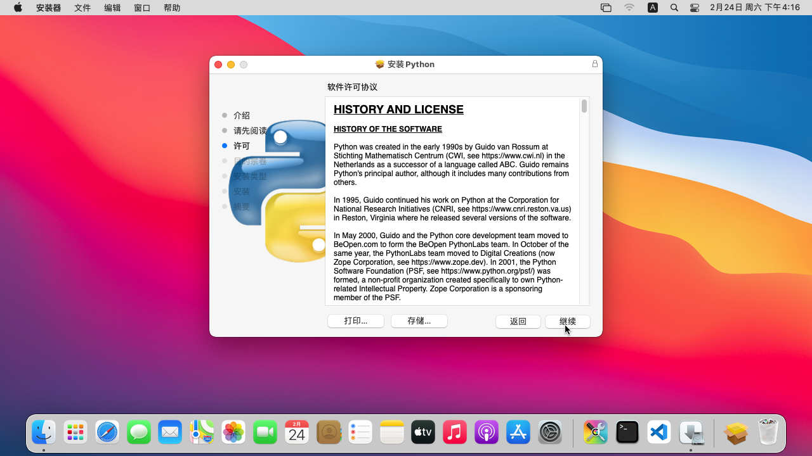Click the HISTORY OF THE SOFTWARE subheading
Viewport: 812px width, 456px height.
click(388, 129)
